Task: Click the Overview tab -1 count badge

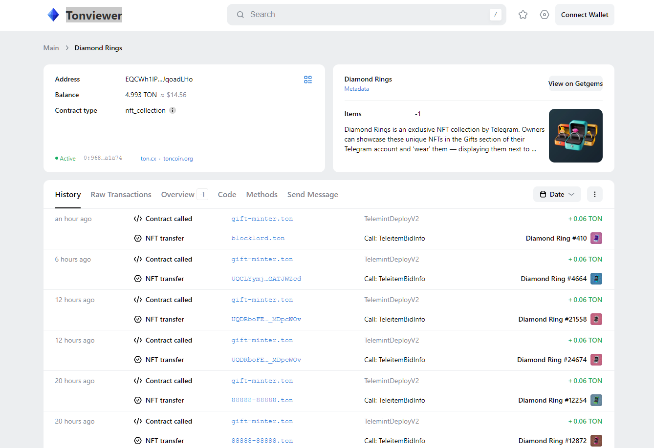Action: (202, 194)
